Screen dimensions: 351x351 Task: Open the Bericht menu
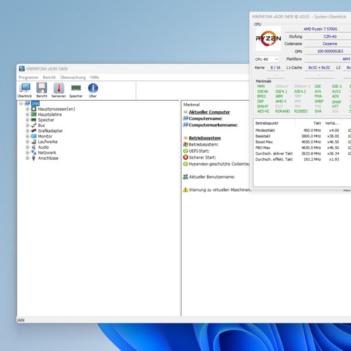tap(49, 77)
